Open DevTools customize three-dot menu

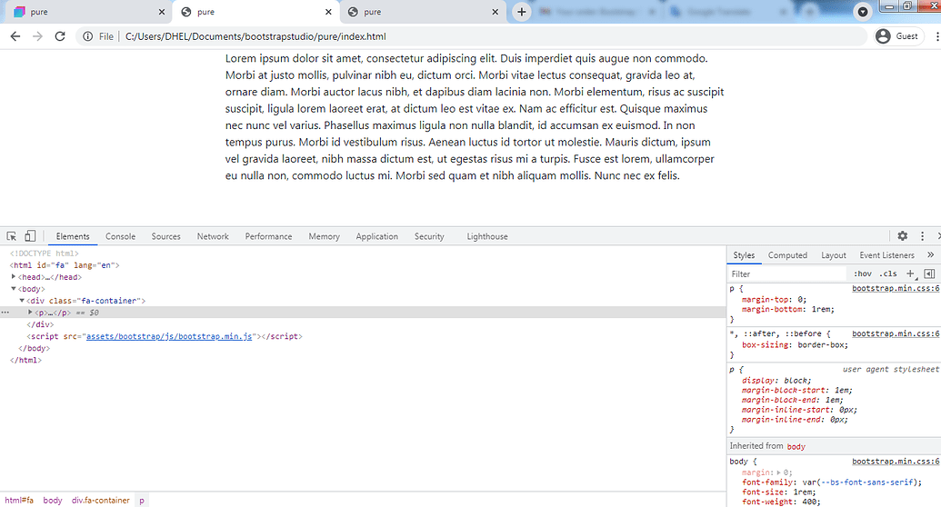click(923, 236)
